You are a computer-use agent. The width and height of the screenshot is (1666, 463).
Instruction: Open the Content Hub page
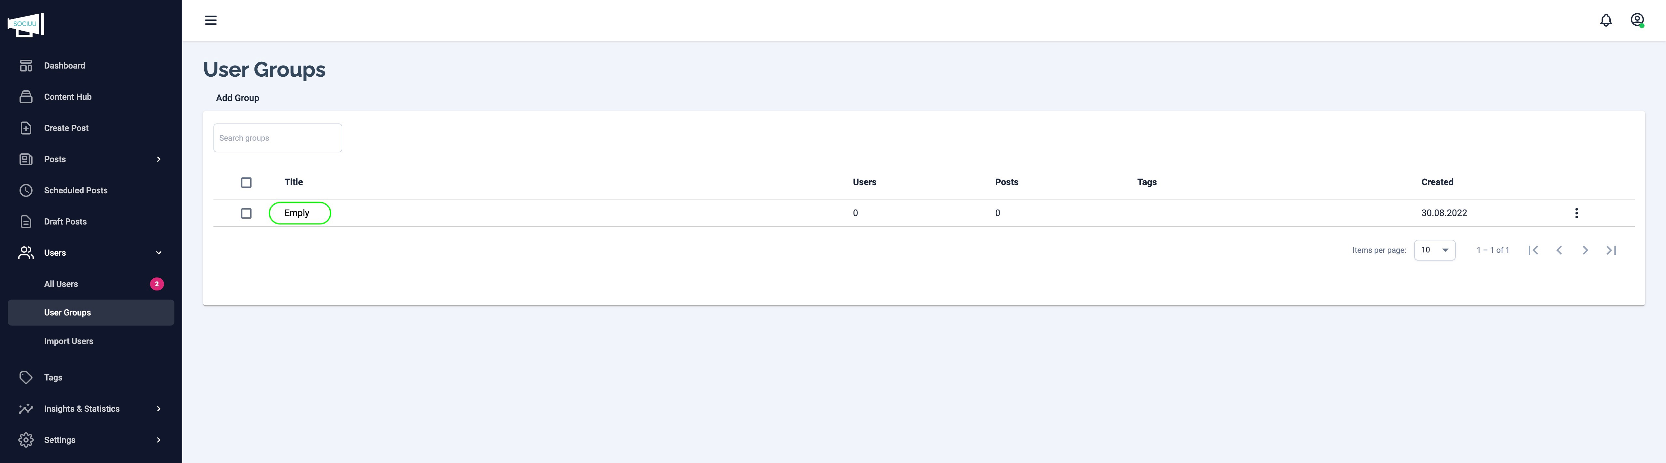(x=68, y=97)
